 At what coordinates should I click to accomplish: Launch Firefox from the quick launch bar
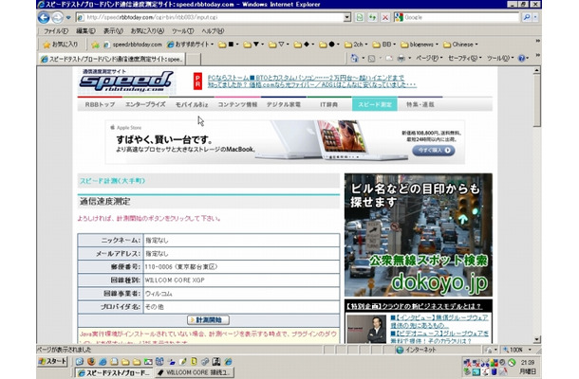coord(91,362)
